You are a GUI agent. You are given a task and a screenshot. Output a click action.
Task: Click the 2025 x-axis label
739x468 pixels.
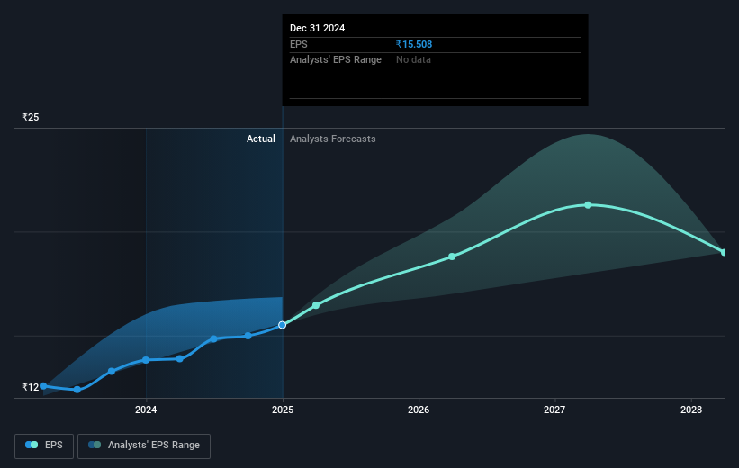[x=283, y=409]
